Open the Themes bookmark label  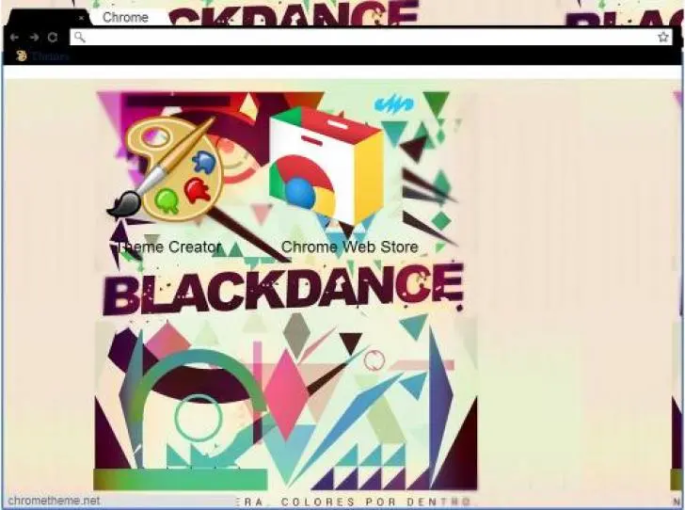tap(49, 56)
